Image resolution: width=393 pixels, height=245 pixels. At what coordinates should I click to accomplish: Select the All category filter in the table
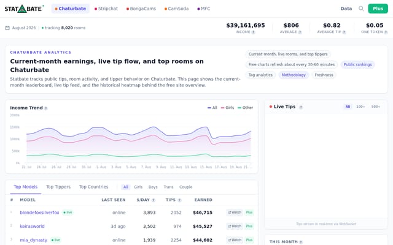(125, 187)
